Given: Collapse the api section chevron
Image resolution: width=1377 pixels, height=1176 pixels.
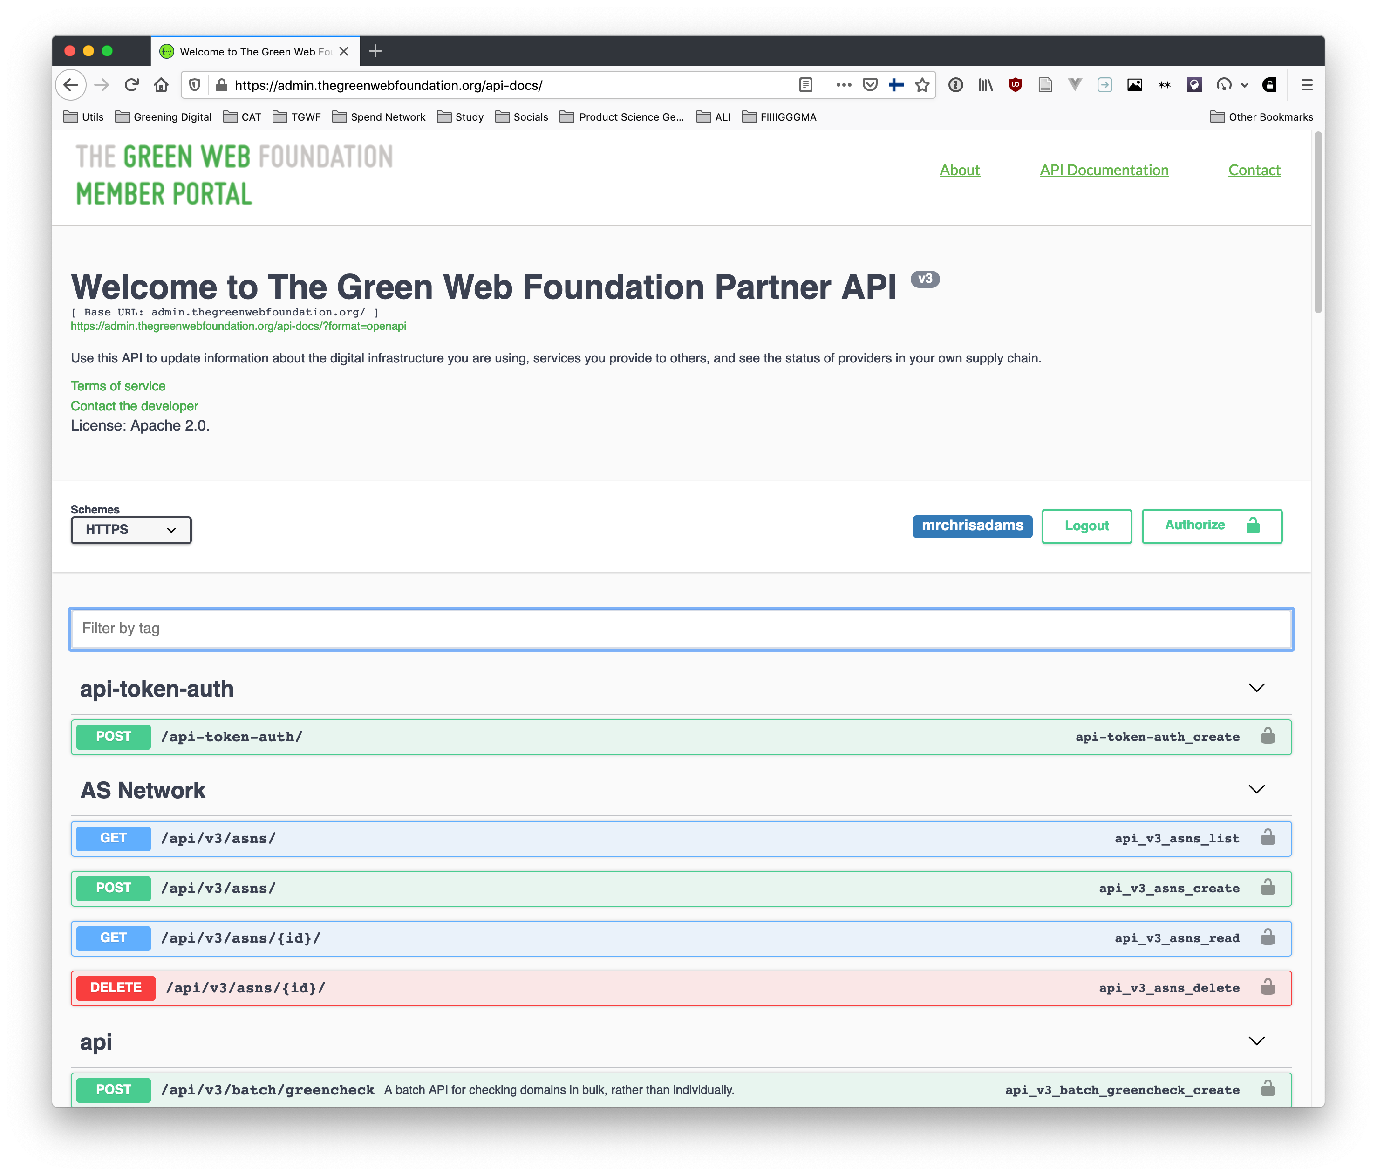Looking at the screenshot, I should [1256, 1041].
